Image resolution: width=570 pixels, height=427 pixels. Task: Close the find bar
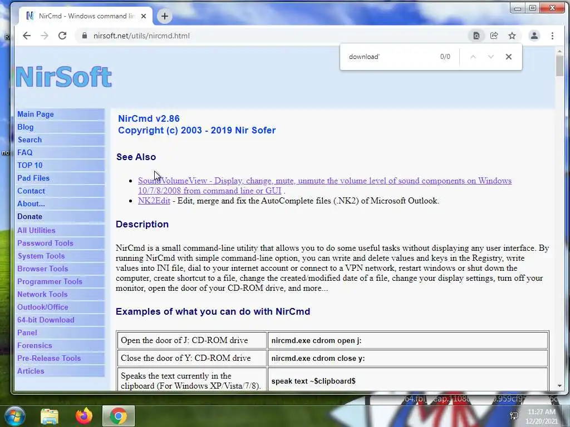point(509,57)
